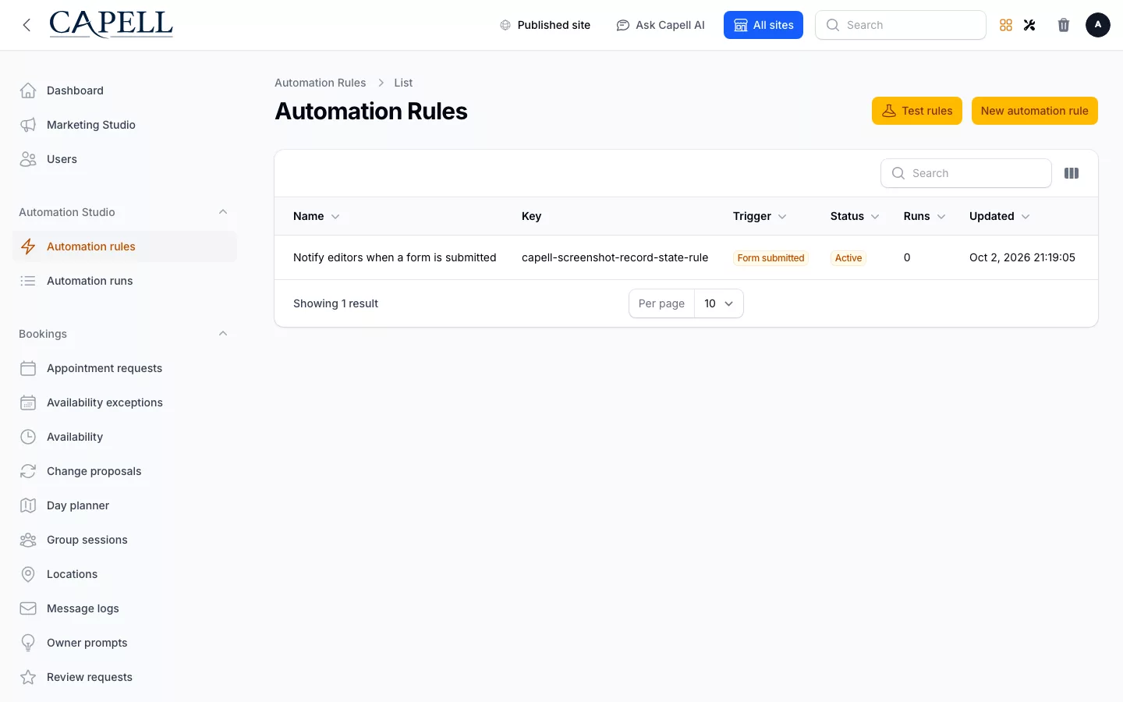The height and width of the screenshot is (702, 1123).
Task: Click the Test rules button
Action: tap(917, 111)
